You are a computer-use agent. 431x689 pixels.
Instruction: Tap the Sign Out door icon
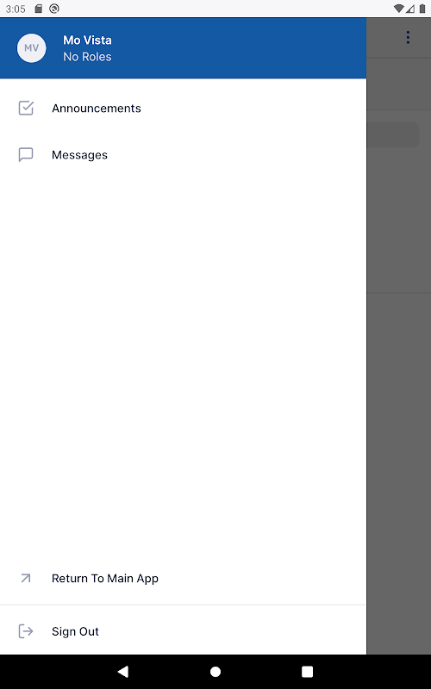[x=26, y=631]
